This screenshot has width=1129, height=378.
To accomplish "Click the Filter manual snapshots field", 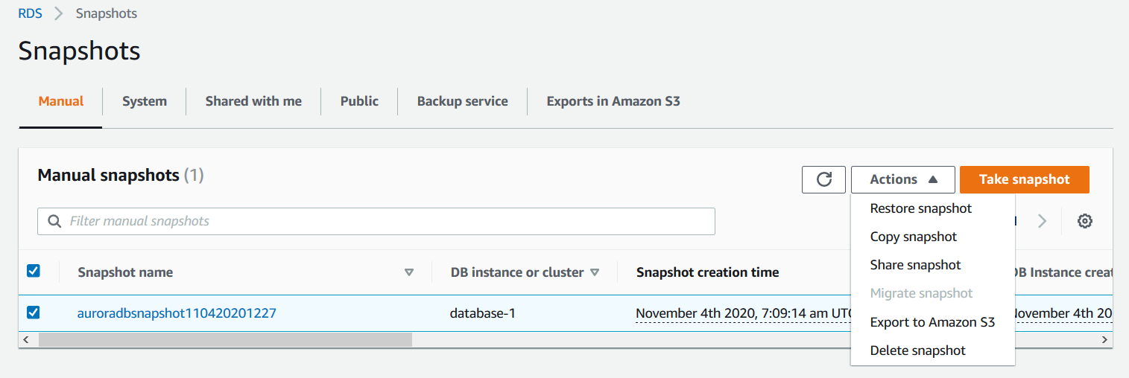I will click(x=388, y=221).
